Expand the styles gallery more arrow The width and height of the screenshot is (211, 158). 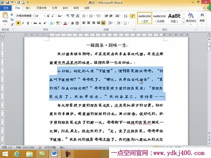(x=183, y=22)
